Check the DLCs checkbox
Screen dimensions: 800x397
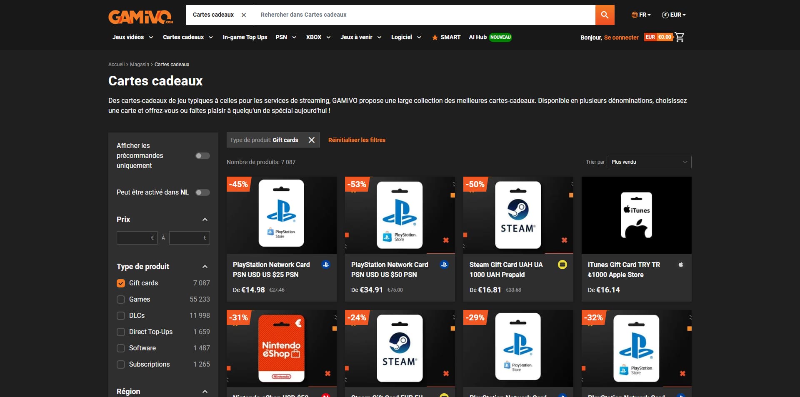pos(121,316)
